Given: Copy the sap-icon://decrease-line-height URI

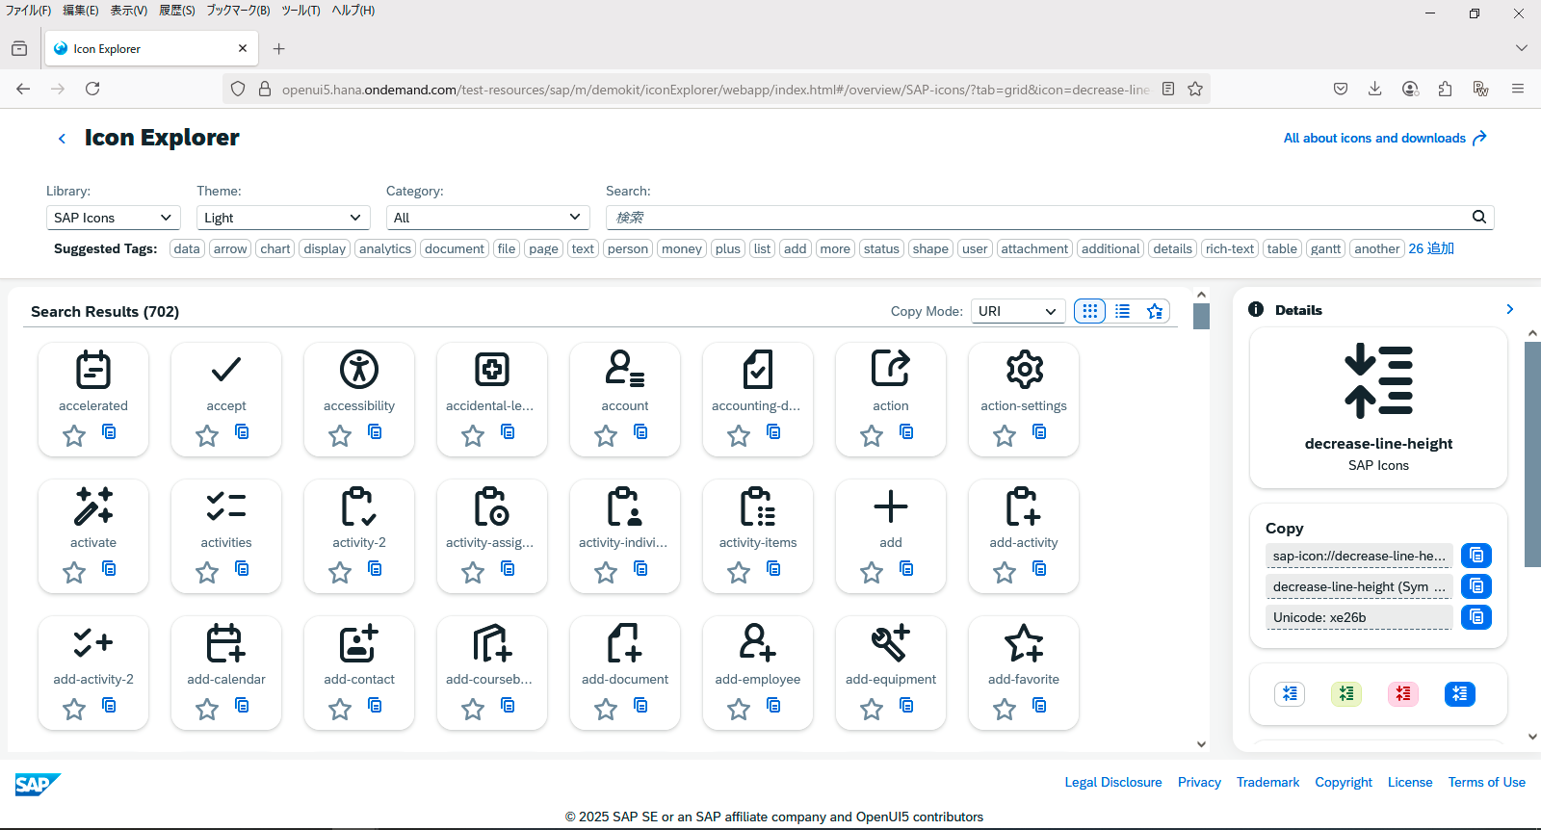Looking at the screenshot, I should tap(1476, 556).
